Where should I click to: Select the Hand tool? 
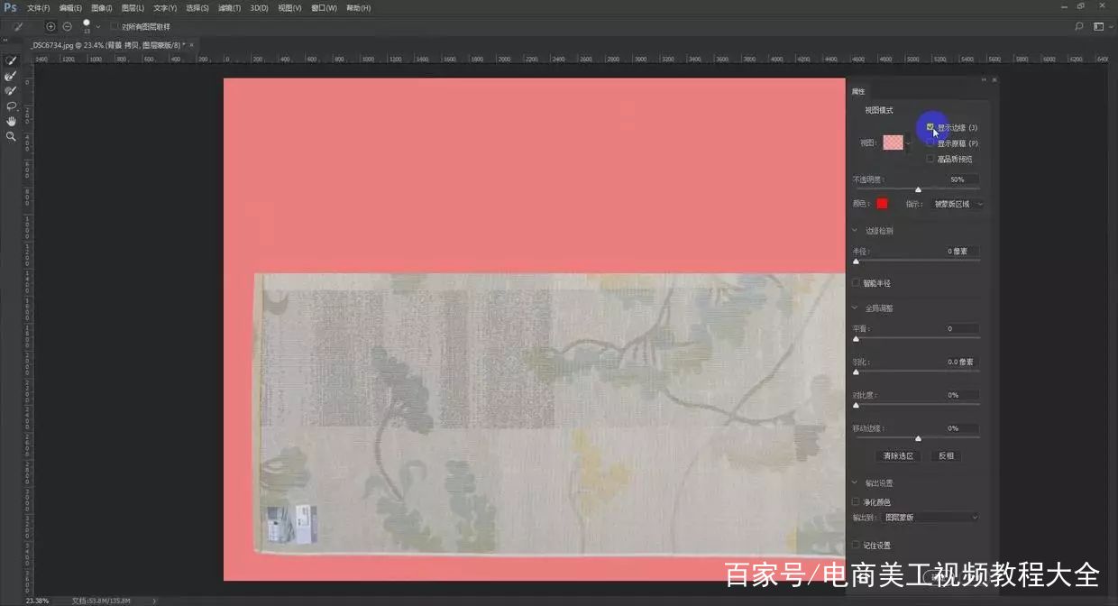coord(11,121)
